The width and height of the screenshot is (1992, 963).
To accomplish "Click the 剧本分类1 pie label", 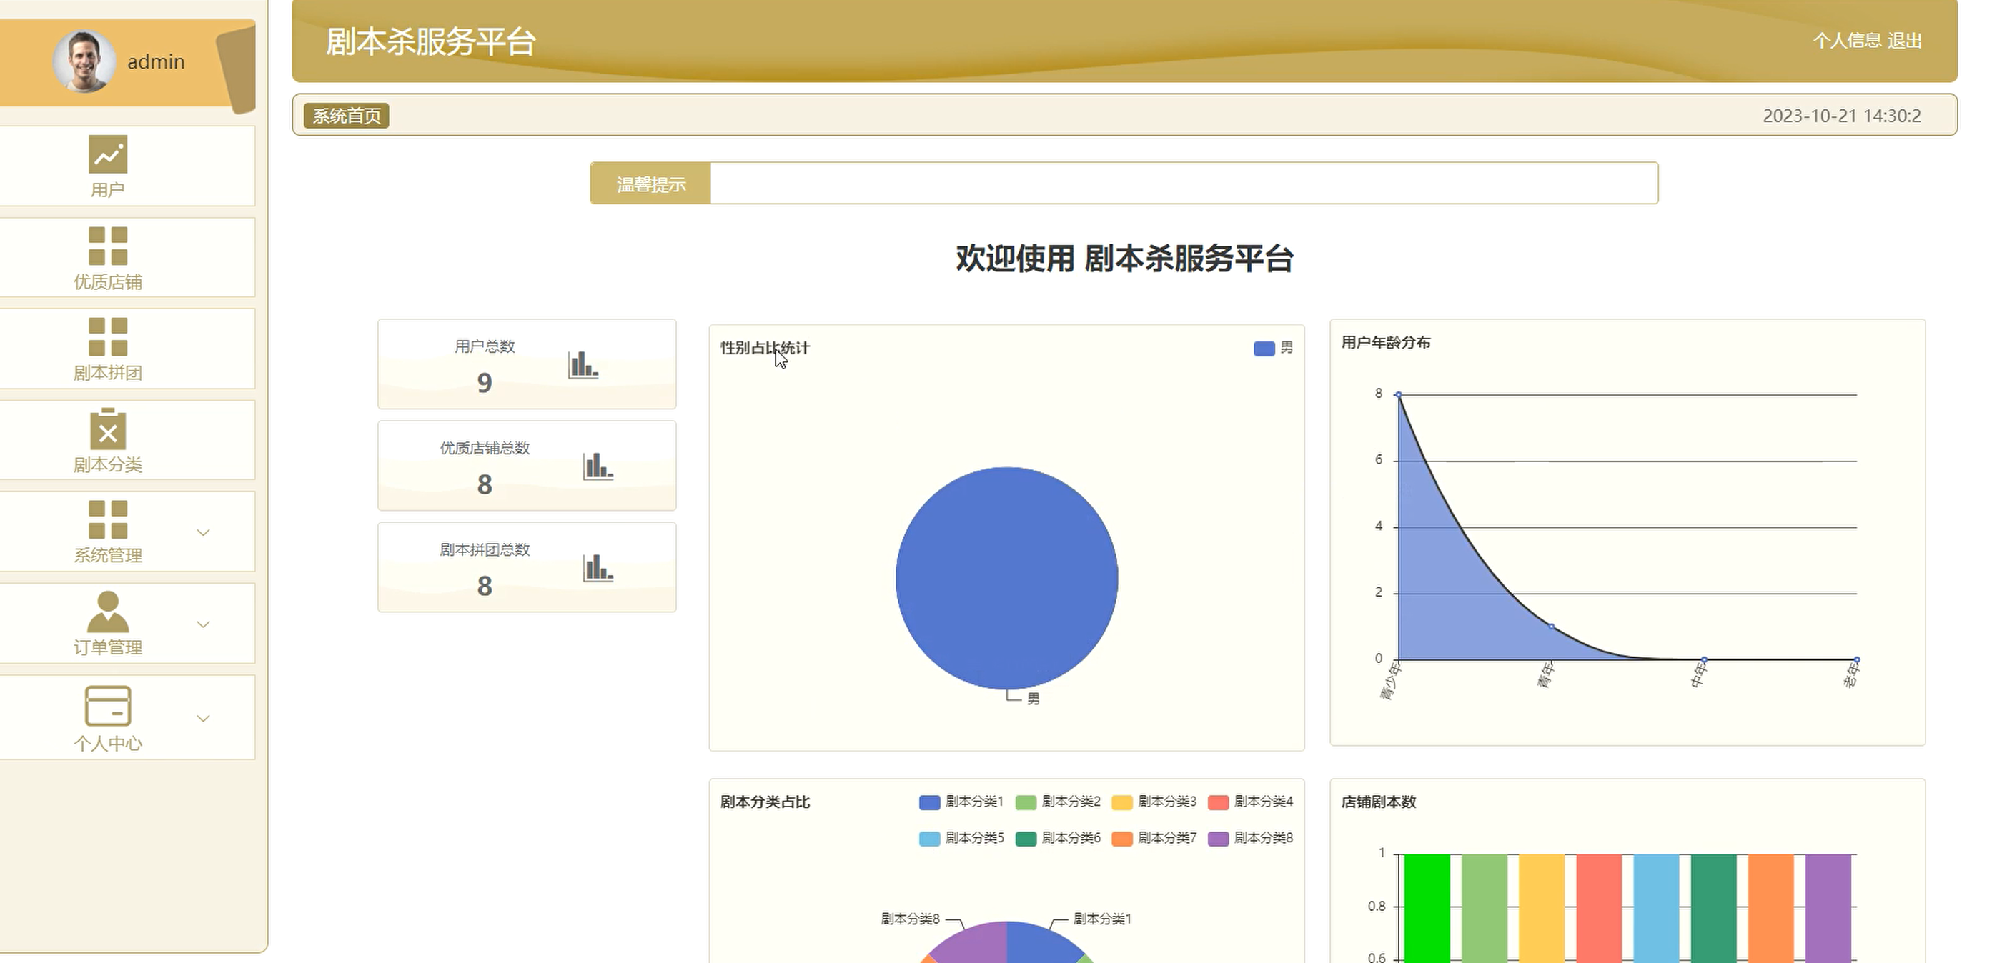I will 1102,919.
